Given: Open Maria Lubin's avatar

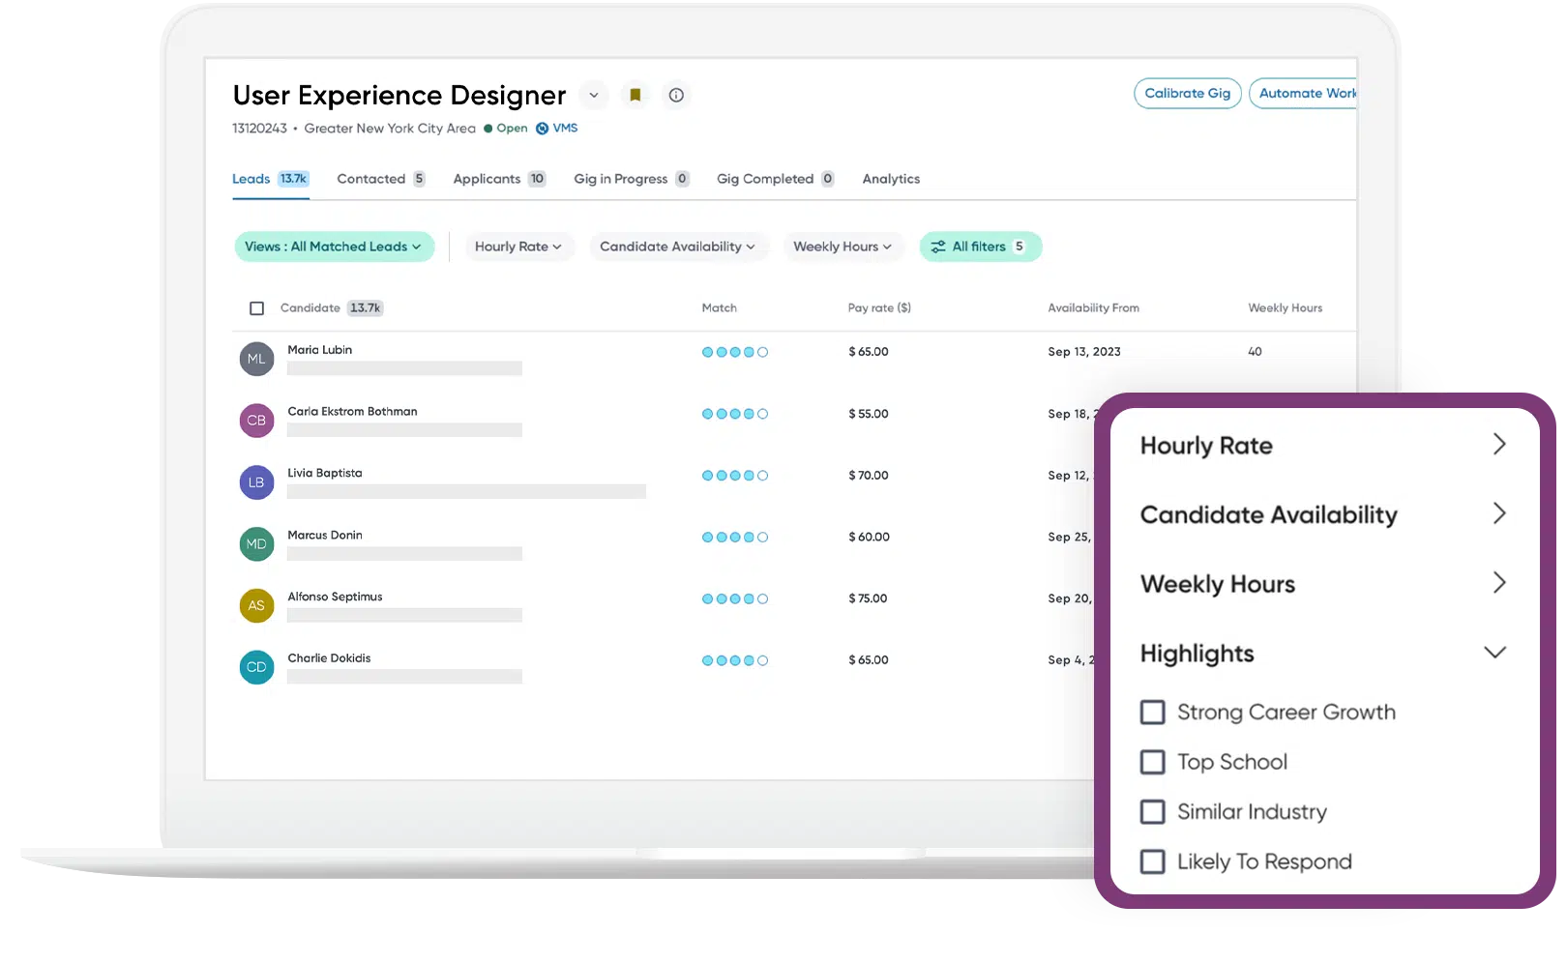Looking at the screenshot, I should pos(255,358).
